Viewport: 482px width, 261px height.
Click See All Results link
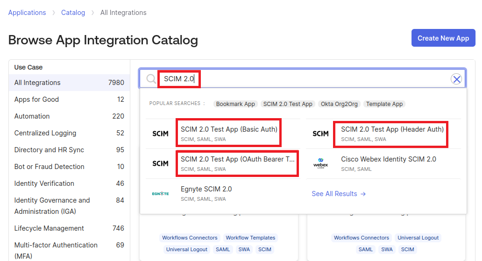339,194
